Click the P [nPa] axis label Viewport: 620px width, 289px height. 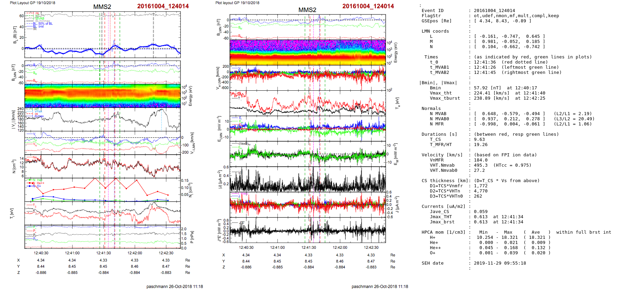[192, 237]
